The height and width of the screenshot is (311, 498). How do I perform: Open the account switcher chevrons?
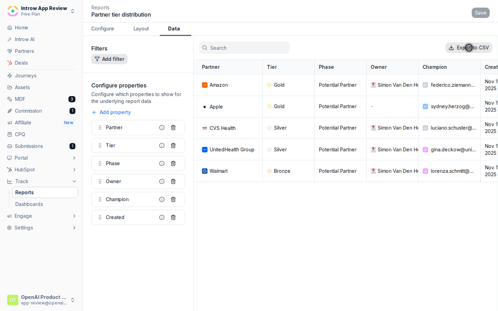[73, 300]
